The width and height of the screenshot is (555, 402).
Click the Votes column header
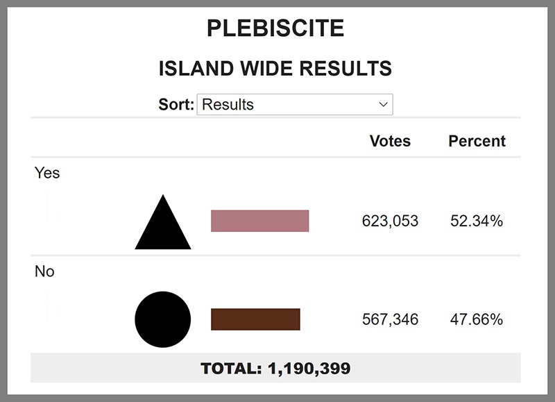[390, 141]
